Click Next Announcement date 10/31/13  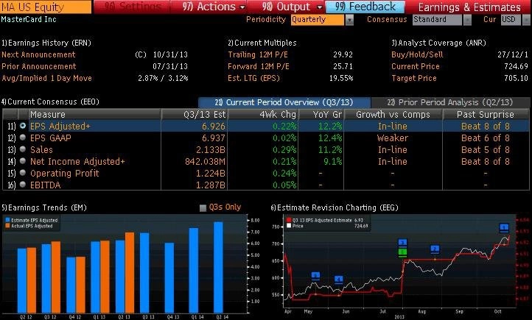pos(170,54)
